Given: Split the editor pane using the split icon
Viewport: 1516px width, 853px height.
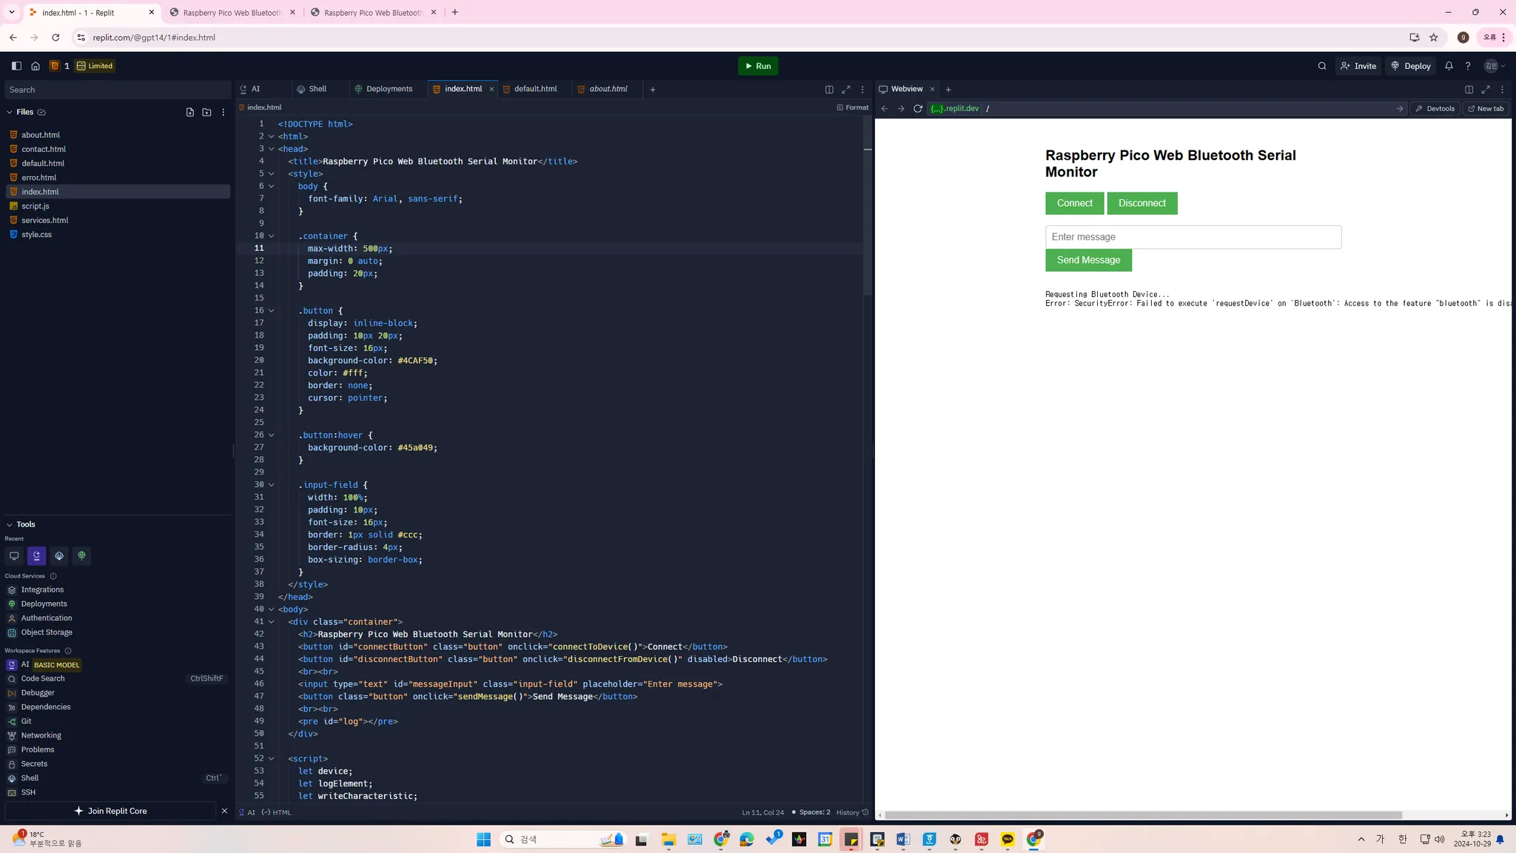Looking at the screenshot, I should [829, 90].
